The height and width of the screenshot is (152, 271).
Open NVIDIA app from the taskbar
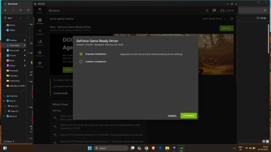coord(181,148)
